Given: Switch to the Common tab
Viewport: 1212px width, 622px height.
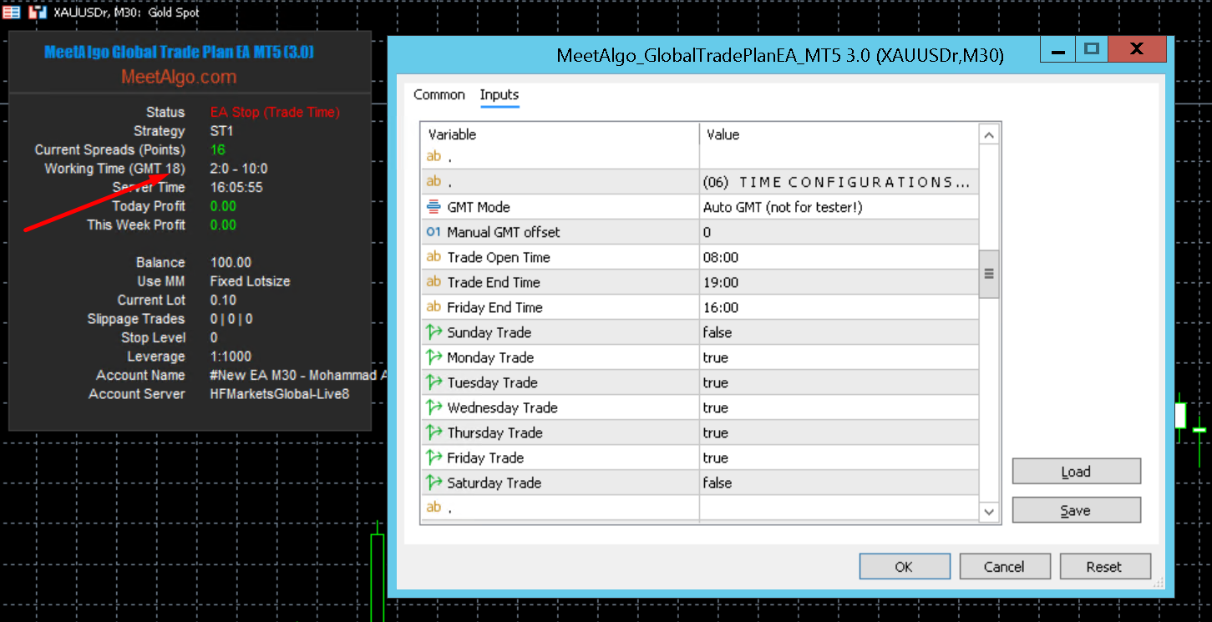Looking at the screenshot, I should [439, 94].
